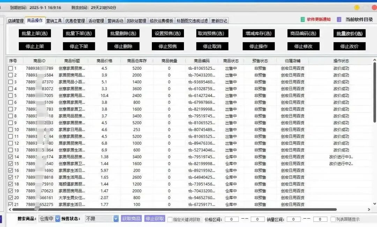The image size is (377, 227).
Task: Switch to the 标题图文违规过滤 tab
Action: click(x=192, y=21)
